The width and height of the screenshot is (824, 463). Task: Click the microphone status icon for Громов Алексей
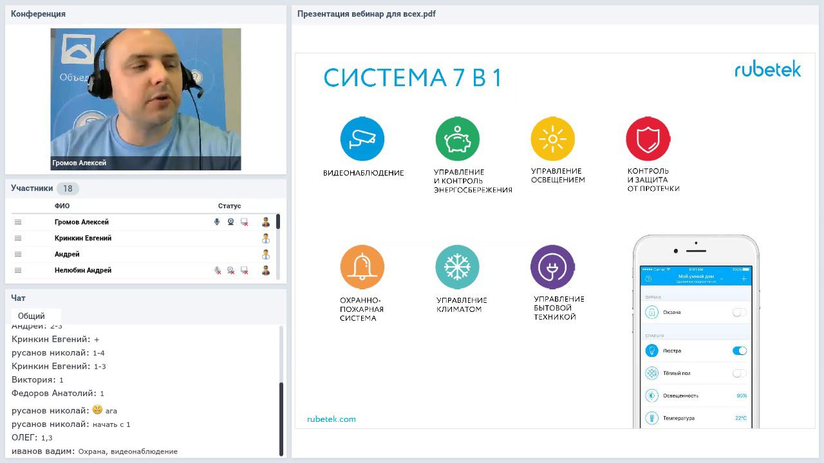[217, 222]
